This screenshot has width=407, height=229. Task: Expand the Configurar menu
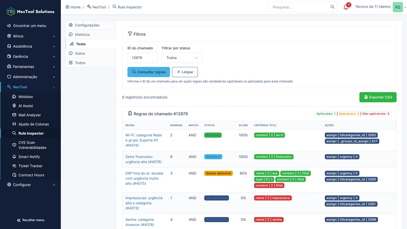coord(31,185)
